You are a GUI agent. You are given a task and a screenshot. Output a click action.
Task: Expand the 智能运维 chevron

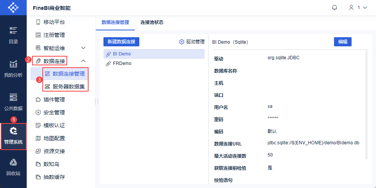83,48
